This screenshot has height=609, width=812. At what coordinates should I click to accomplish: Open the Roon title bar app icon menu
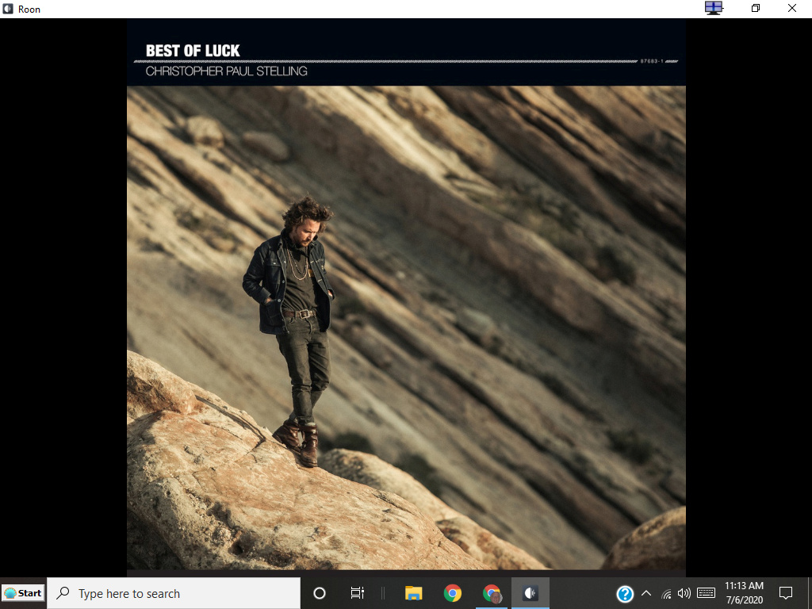[x=8, y=9]
